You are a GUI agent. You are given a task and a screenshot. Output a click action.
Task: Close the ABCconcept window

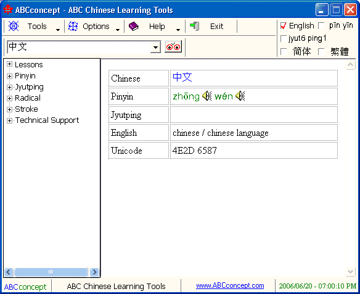[350, 10]
